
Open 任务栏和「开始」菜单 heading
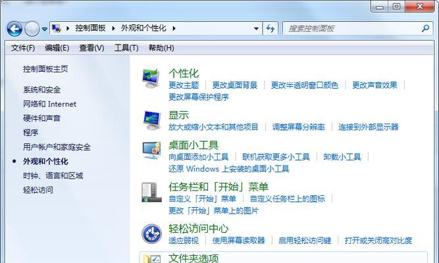click(219, 187)
